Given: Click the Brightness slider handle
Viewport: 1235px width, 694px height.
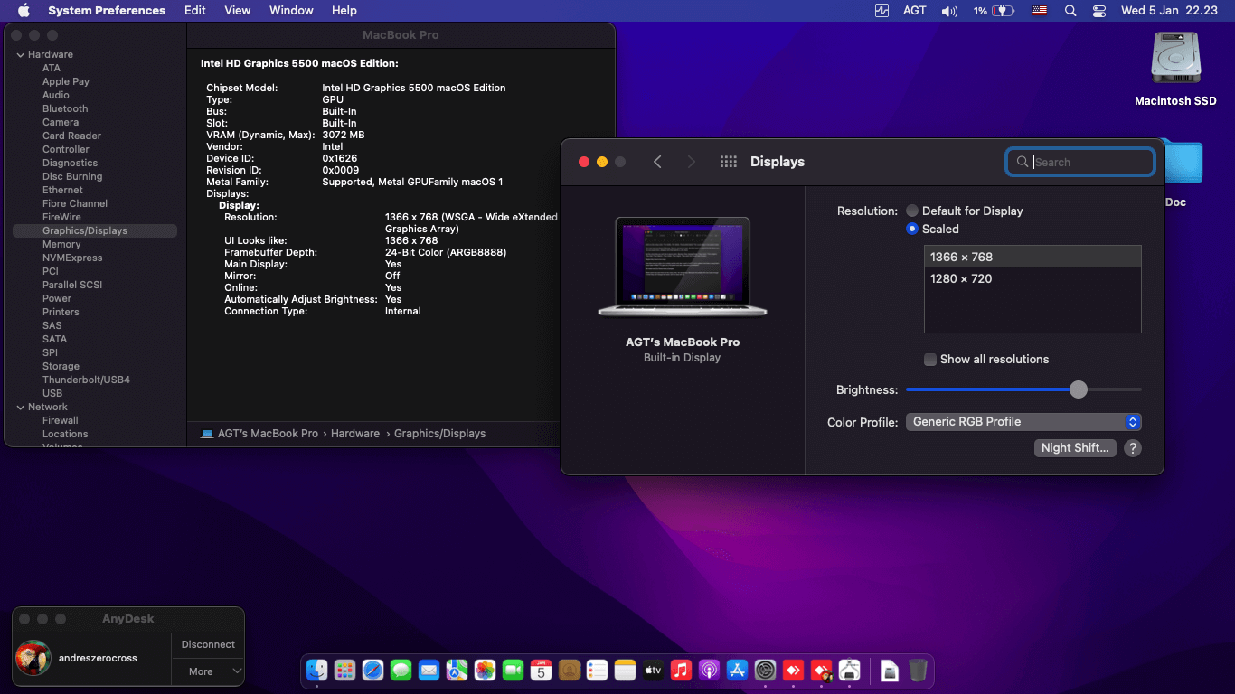Looking at the screenshot, I should pos(1078,389).
